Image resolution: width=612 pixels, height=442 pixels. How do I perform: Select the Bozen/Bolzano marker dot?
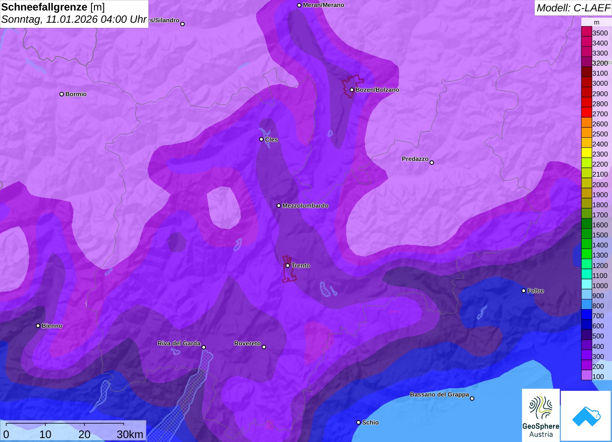[x=352, y=90]
